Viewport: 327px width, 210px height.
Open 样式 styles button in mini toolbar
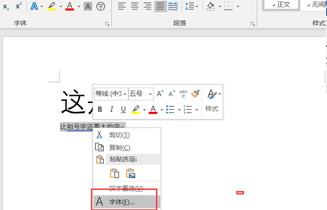(213, 102)
